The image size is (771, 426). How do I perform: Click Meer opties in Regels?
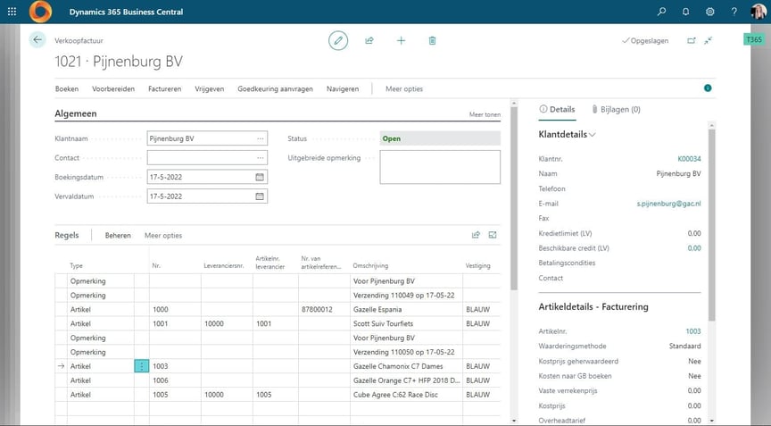[x=163, y=236]
